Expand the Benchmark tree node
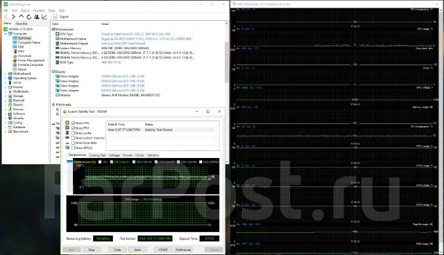The image size is (444, 255). click(x=6, y=132)
